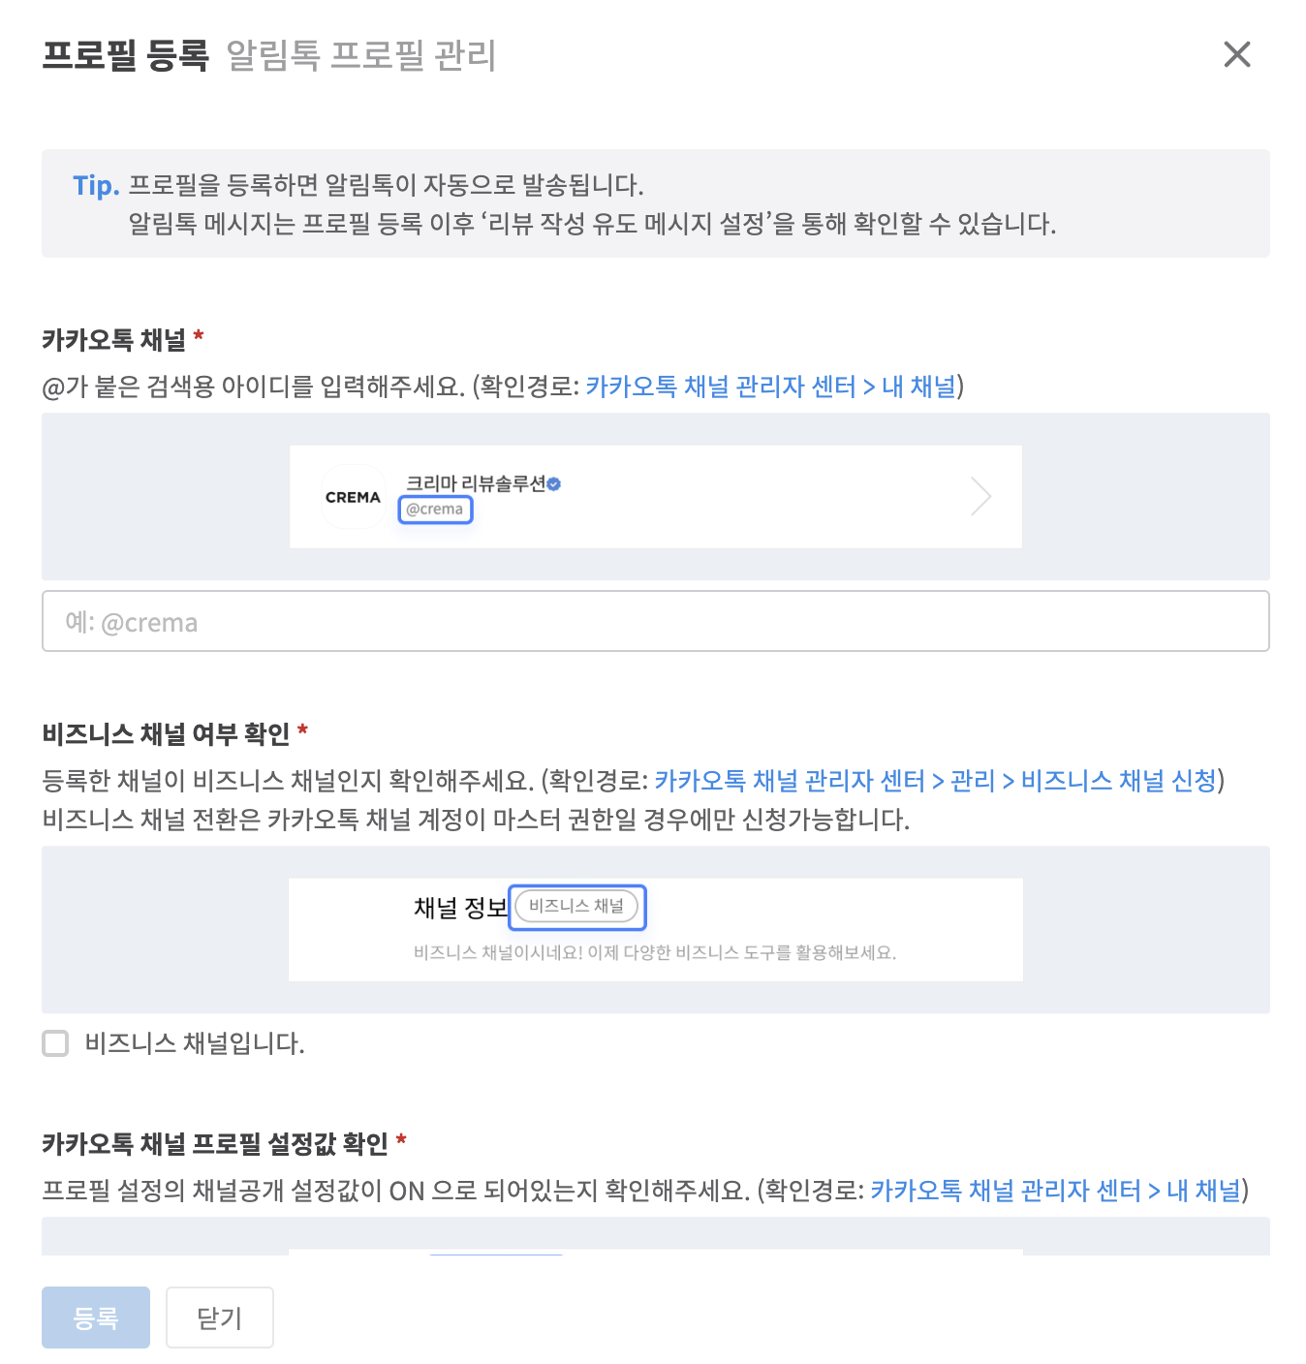Focus the 카카오톡 채널 ID input field
1306x1364 pixels.
(x=655, y=621)
